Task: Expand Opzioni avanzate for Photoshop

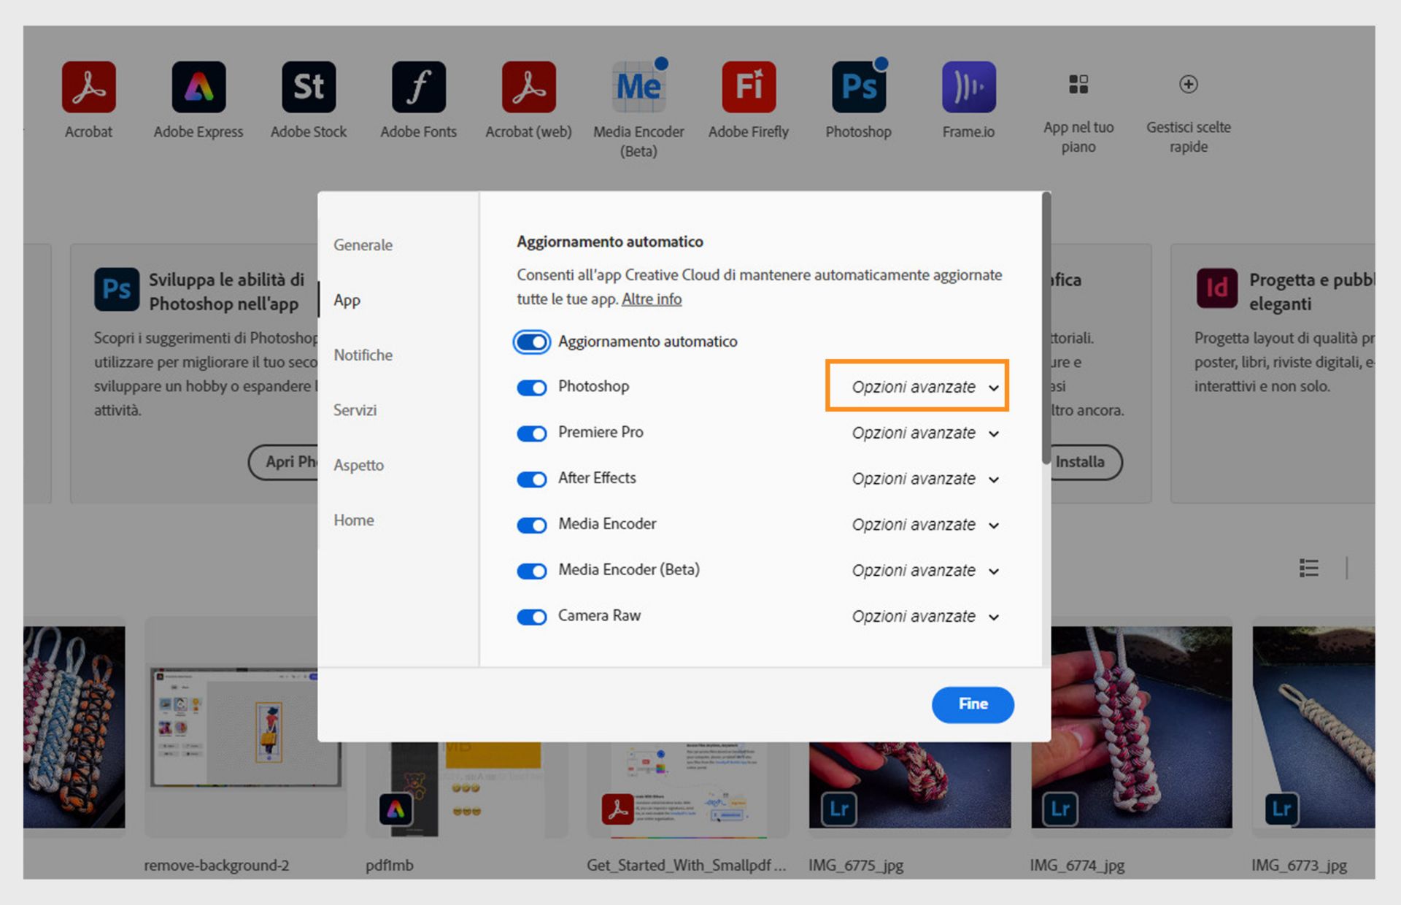Action: [x=925, y=387]
